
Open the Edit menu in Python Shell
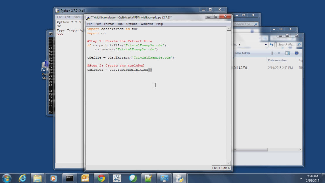click(68, 17)
